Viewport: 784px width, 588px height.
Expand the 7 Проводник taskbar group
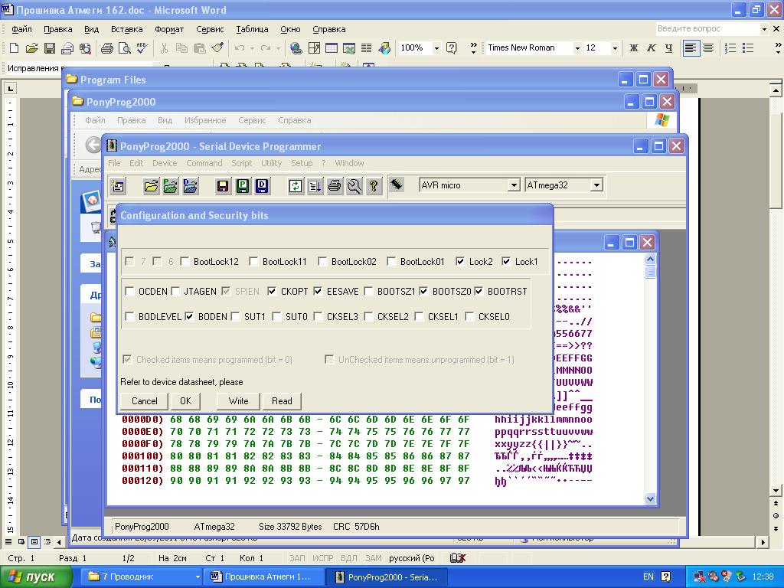[198, 577]
